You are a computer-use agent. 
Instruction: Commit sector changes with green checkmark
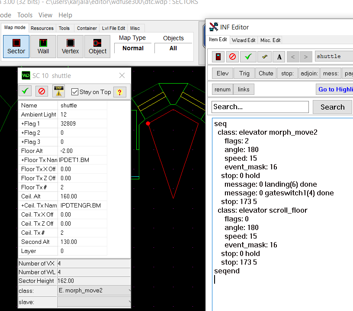[x=25, y=91]
